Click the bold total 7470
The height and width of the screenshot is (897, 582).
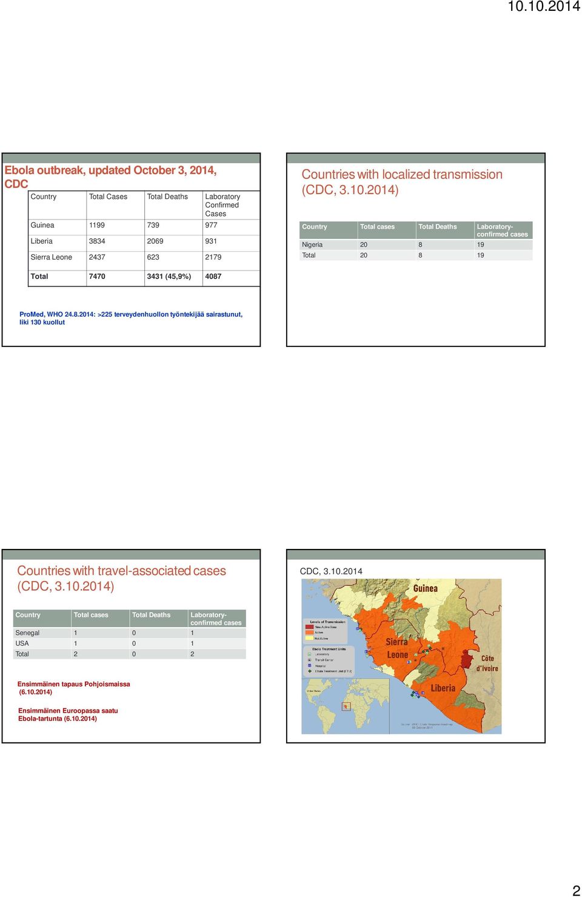(x=97, y=277)
